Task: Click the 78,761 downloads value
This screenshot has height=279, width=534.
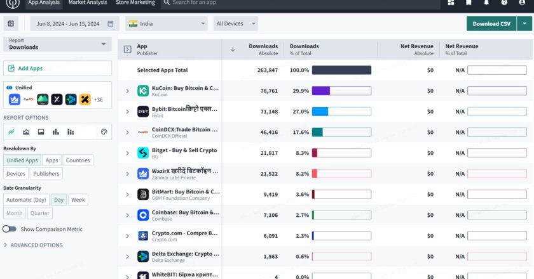Action: tap(269, 91)
